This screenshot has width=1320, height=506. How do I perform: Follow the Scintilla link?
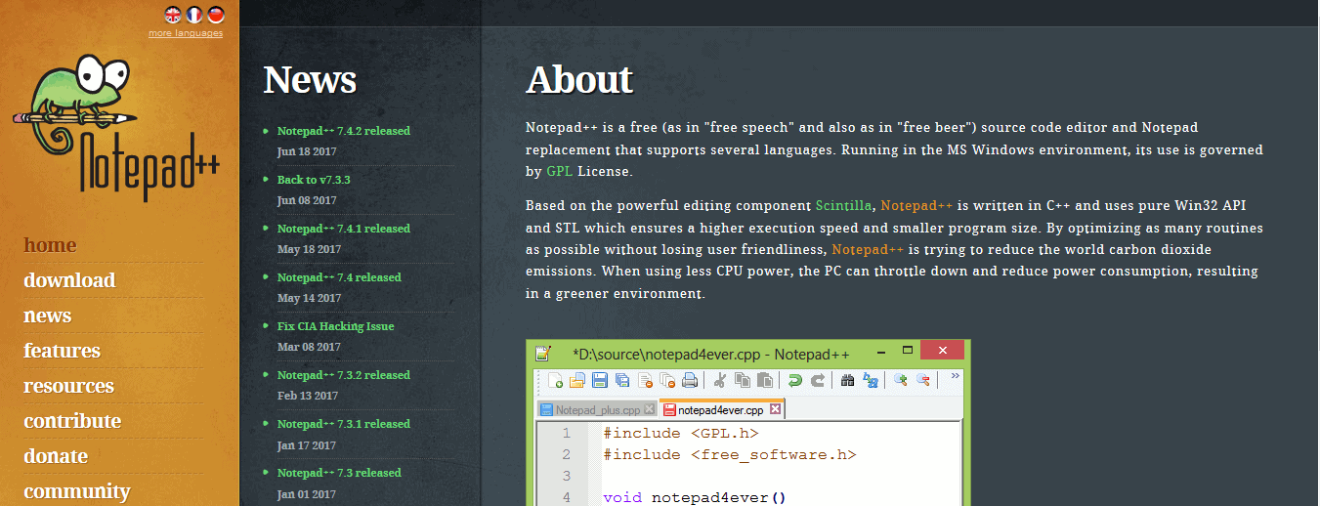844,205
